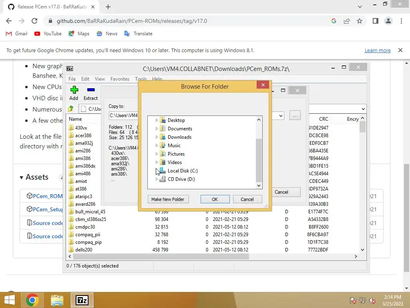The width and height of the screenshot is (410, 308).
Task: Expand the Downloads tree node
Action: (157, 137)
